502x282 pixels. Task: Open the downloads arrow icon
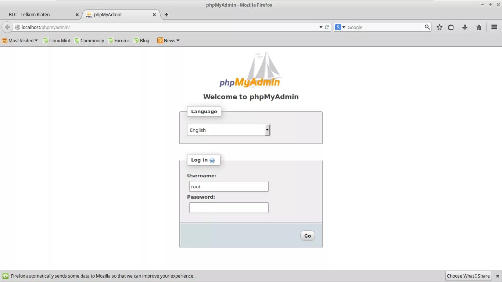(x=465, y=27)
